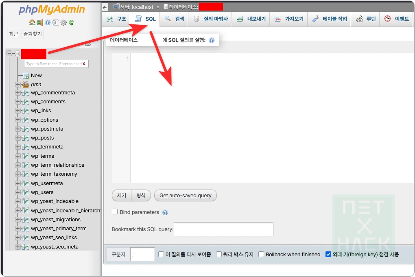
Task: Expand the wp_users table node
Action: (x=17, y=192)
